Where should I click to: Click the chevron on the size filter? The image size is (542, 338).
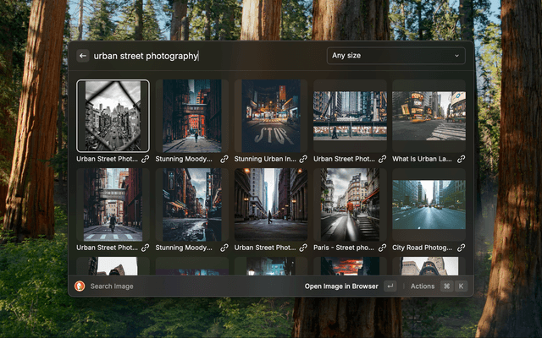(x=457, y=56)
